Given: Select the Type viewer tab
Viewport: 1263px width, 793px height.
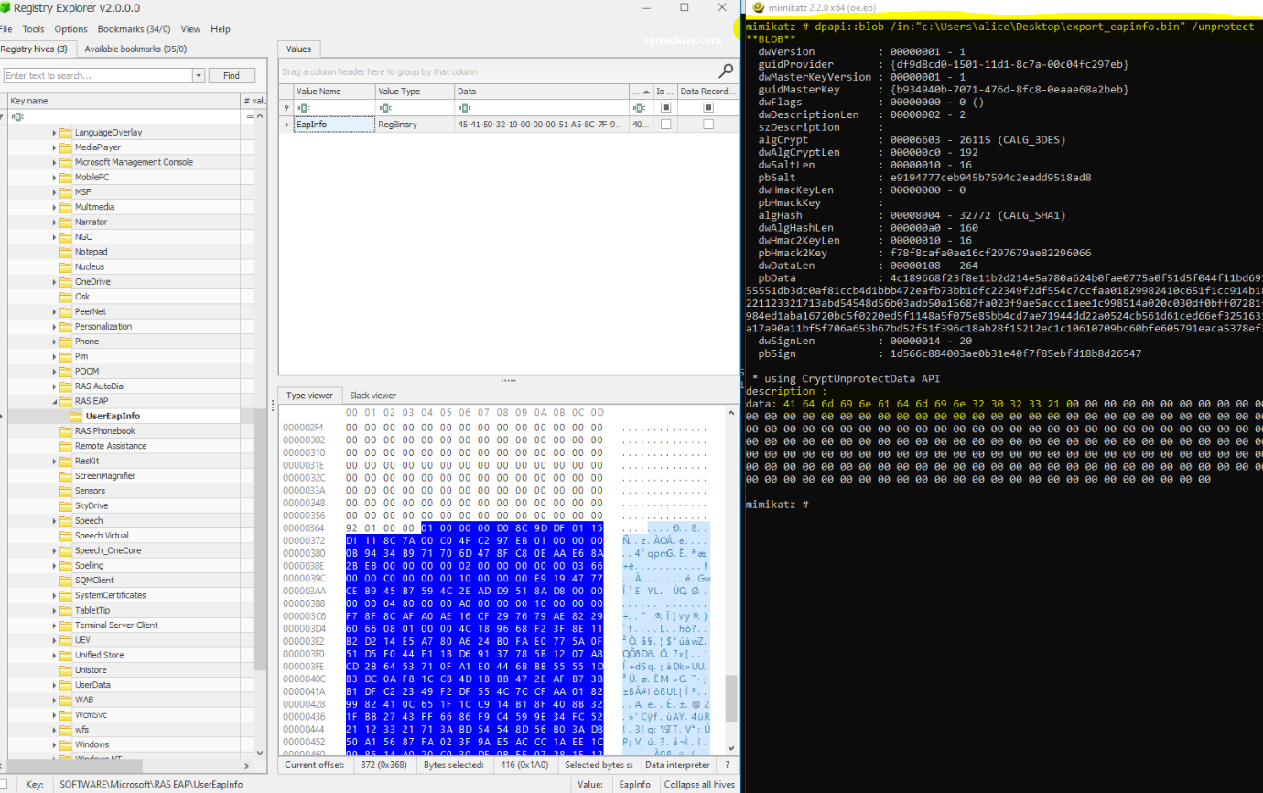Looking at the screenshot, I should [309, 396].
